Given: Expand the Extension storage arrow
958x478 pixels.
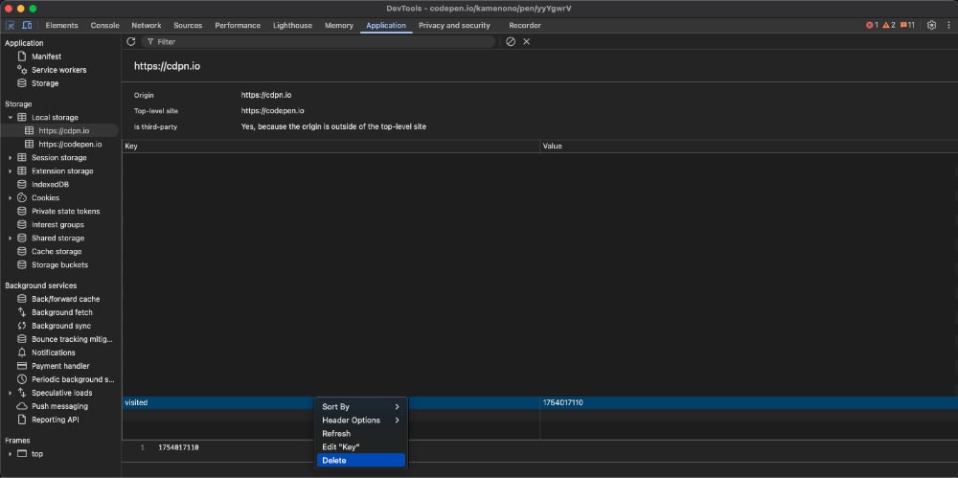Looking at the screenshot, I should tap(11, 171).
